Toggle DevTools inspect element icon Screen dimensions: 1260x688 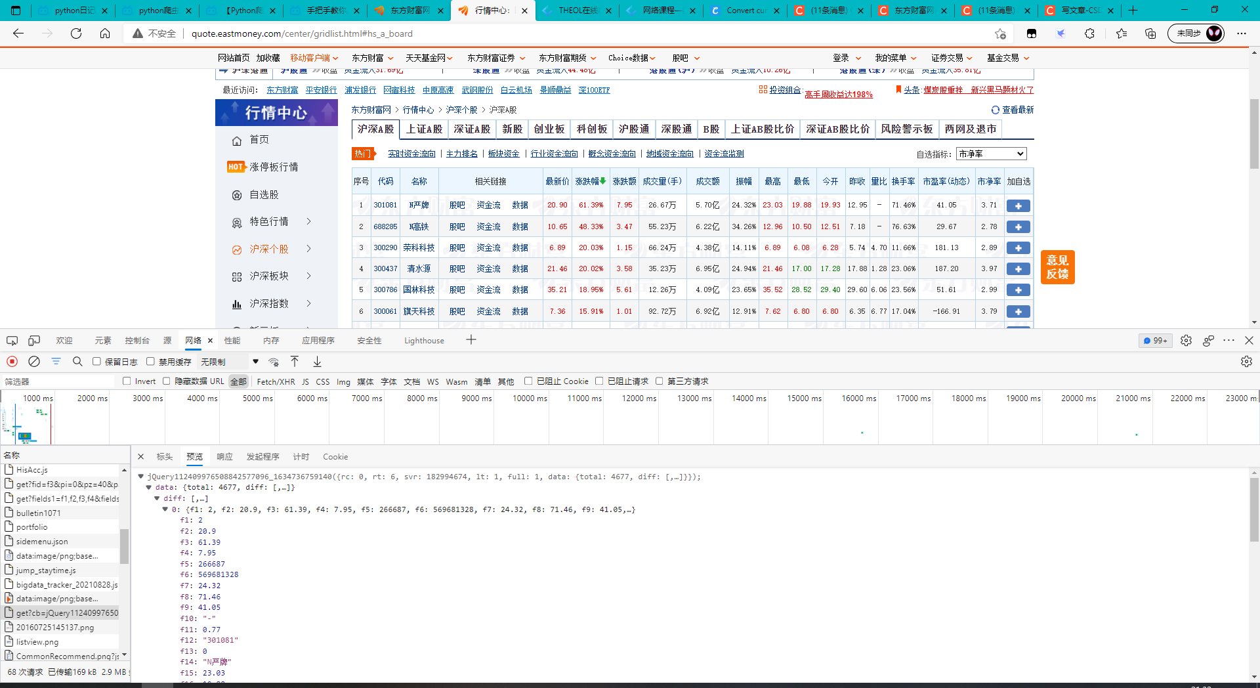[x=12, y=341]
